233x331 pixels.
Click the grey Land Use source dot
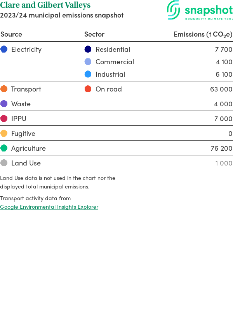tap(4, 163)
